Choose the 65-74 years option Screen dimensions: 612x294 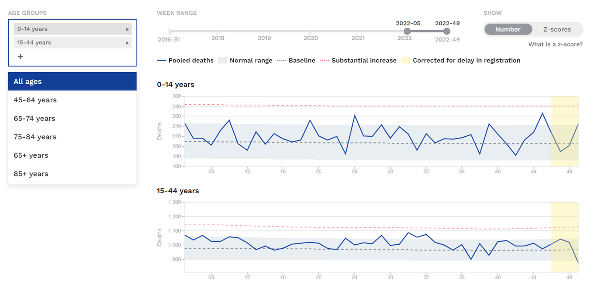tap(72, 119)
